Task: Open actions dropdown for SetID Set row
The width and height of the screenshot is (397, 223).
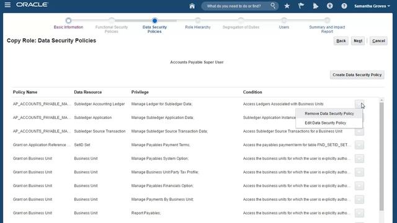Action: coord(359,145)
